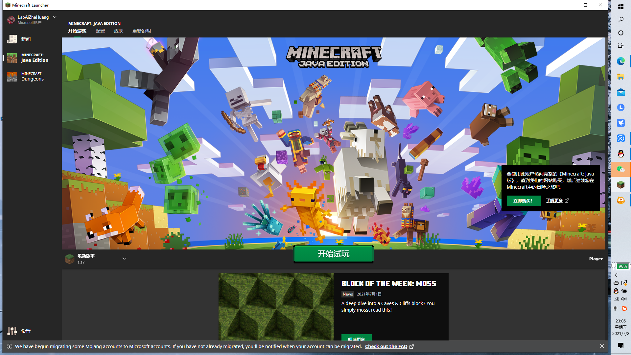The image size is (631, 355).
Task: Open the 更新说明 tab
Action: click(142, 31)
